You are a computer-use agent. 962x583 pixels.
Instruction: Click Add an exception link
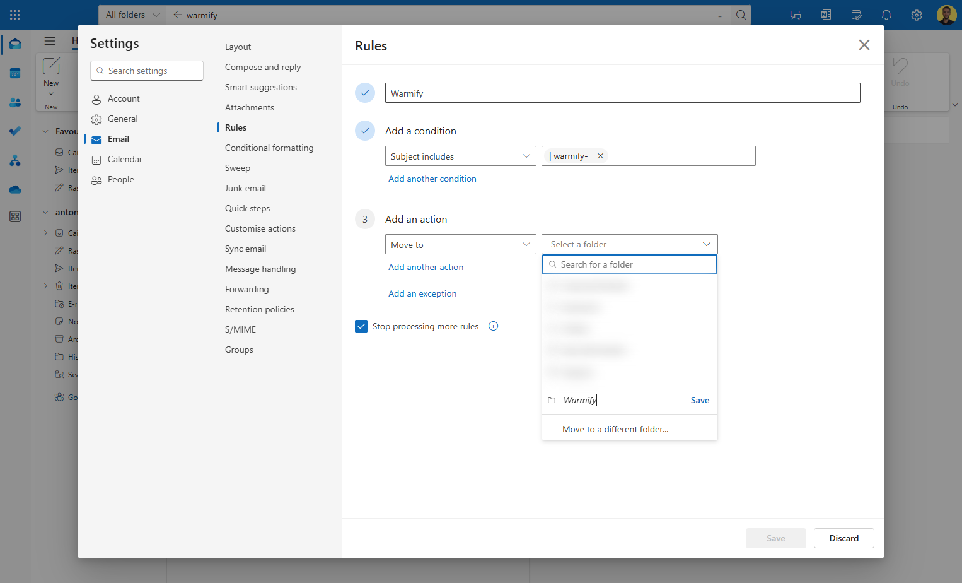[422, 293]
